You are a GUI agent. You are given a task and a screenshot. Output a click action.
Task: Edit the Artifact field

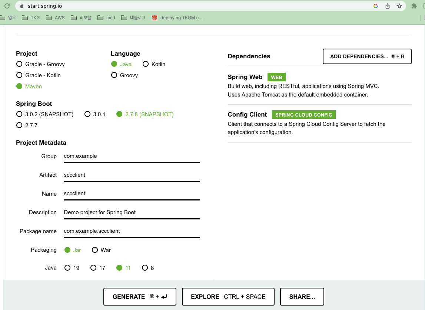click(x=132, y=175)
